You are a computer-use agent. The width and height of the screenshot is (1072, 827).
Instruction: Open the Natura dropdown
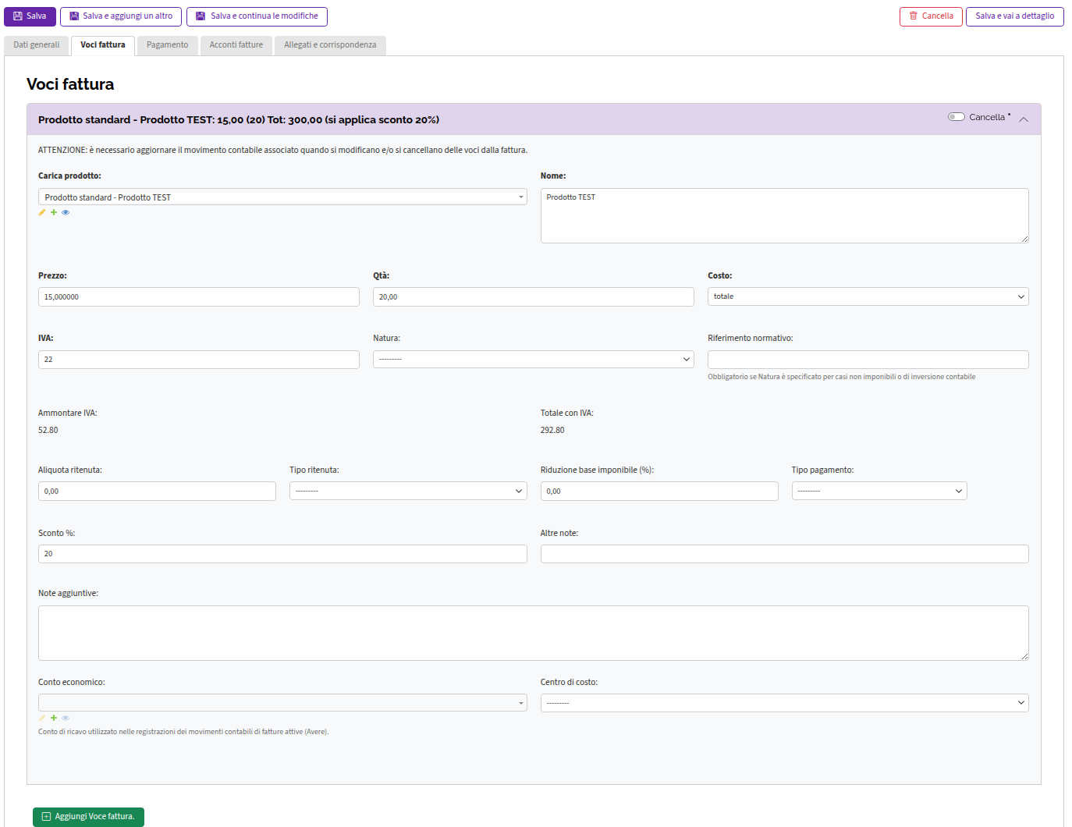click(533, 359)
